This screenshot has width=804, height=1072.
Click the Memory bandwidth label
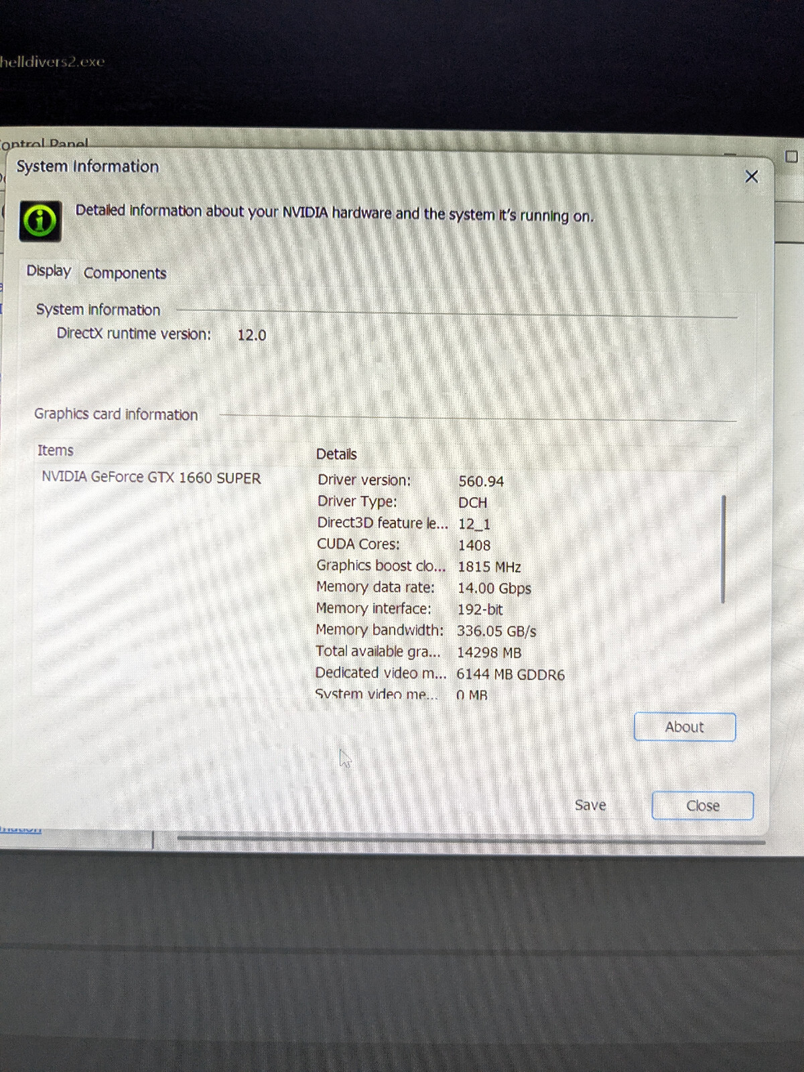(x=379, y=630)
